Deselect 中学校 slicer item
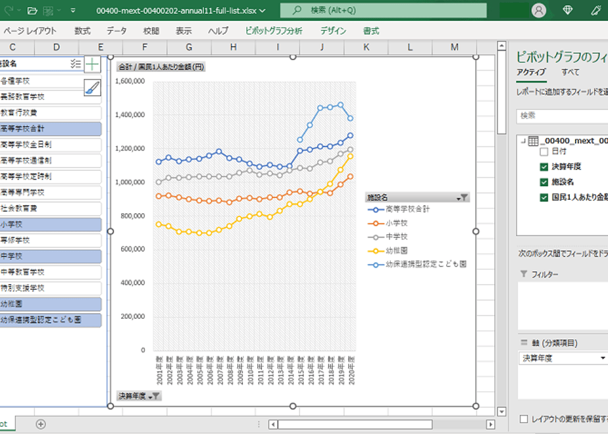 (x=51, y=256)
